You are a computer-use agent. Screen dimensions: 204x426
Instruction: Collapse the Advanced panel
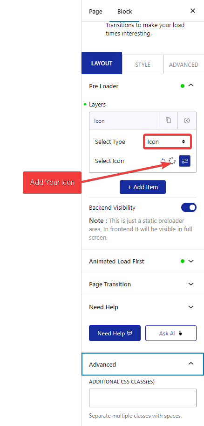191,363
